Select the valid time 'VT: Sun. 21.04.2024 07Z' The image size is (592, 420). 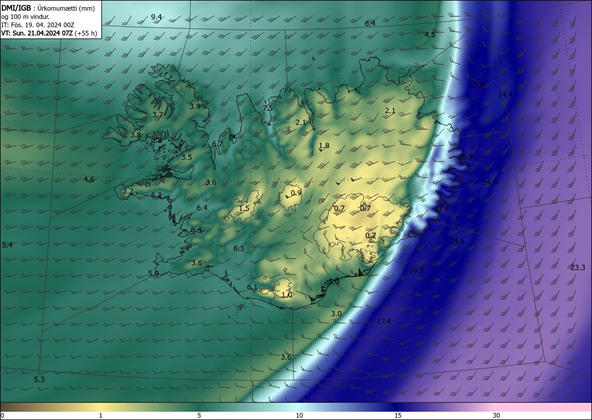[x=37, y=33]
